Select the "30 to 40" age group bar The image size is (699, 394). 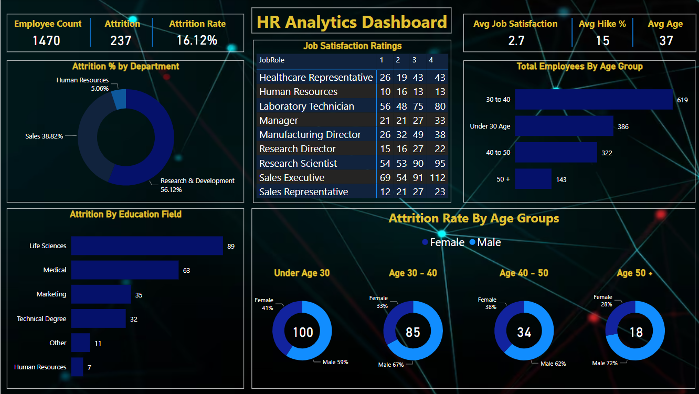[593, 99]
